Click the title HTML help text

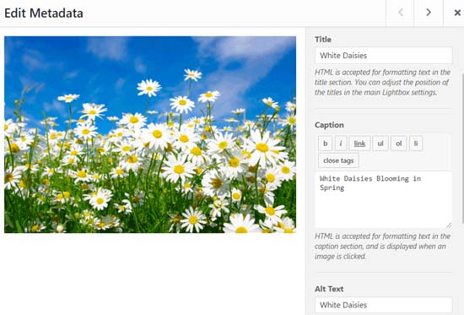tap(382, 83)
